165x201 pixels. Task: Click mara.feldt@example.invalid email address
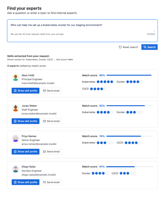click(x=38, y=83)
